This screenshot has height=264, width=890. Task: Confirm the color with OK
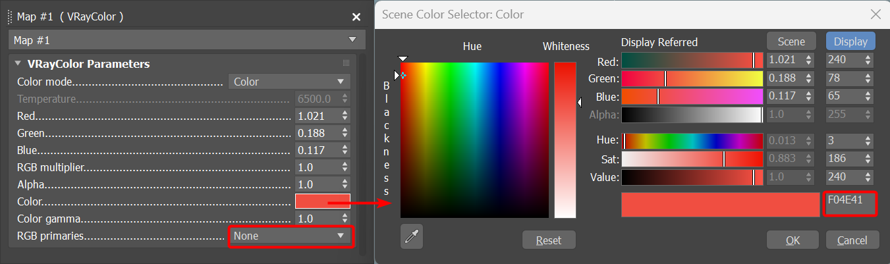[793, 240]
